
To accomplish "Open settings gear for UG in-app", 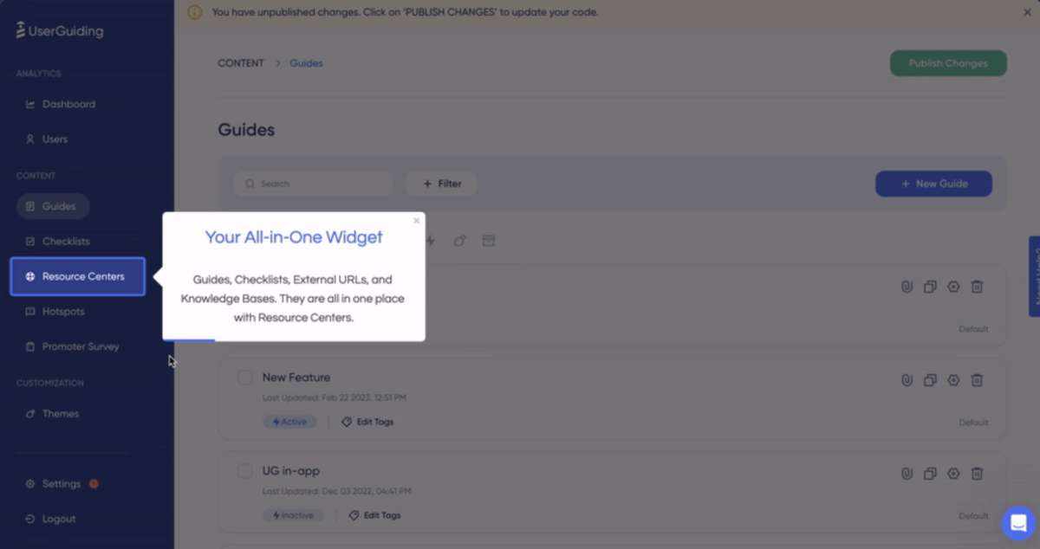I will [953, 474].
